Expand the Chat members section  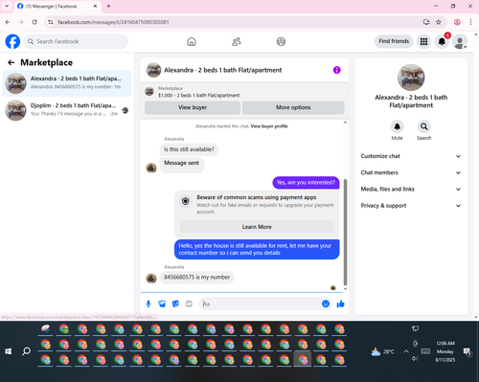click(x=411, y=172)
